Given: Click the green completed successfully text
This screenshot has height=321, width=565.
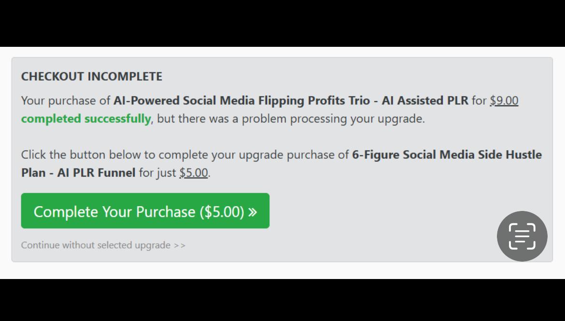Looking at the screenshot, I should [86, 119].
